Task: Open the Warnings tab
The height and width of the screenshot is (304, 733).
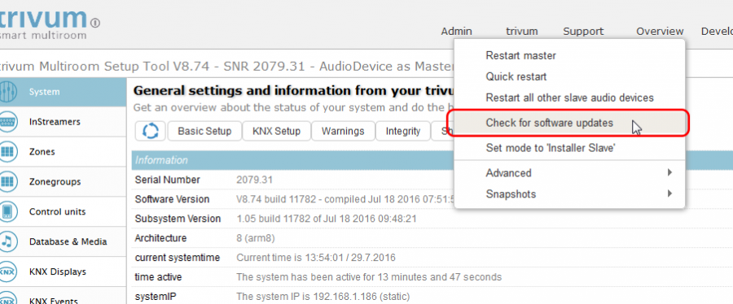Action: pos(343,131)
